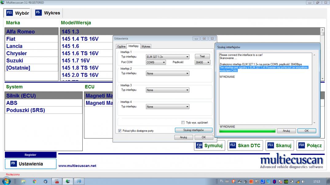
Task: Click the Ustawienia settings button
Action: [x=30, y=164]
